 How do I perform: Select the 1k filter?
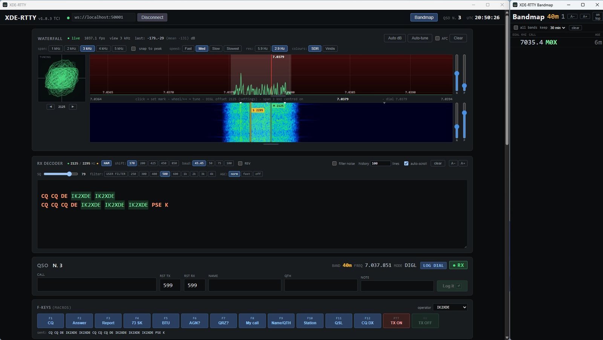tap(185, 174)
